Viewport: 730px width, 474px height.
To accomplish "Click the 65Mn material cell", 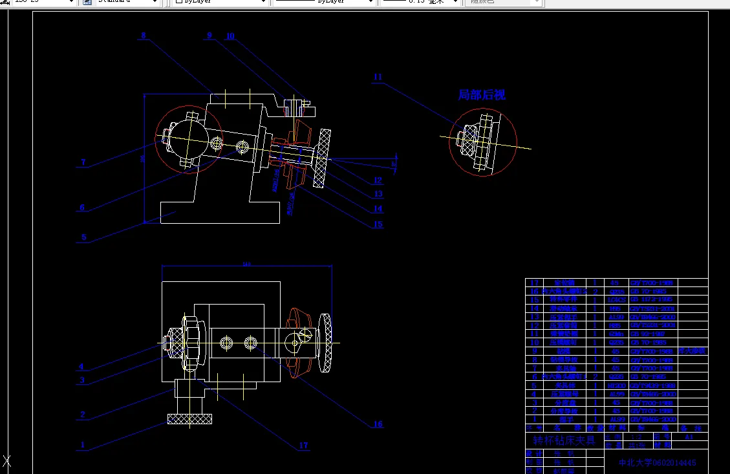I will coord(616,334).
